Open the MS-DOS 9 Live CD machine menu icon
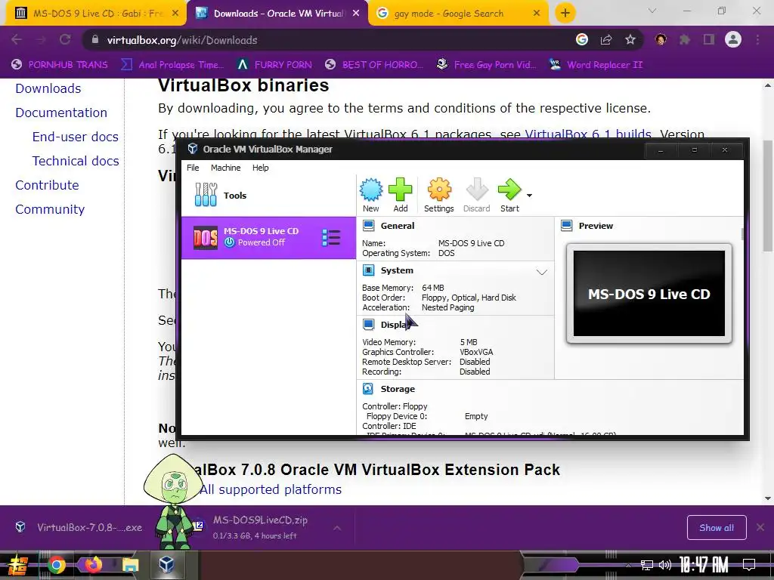The image size is (774, 580). [x=331, y=237]
